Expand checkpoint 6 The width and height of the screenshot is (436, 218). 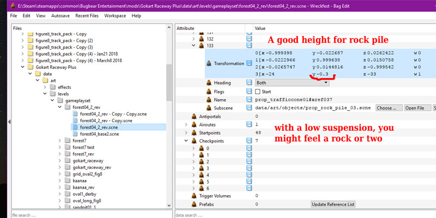(194, 188)
